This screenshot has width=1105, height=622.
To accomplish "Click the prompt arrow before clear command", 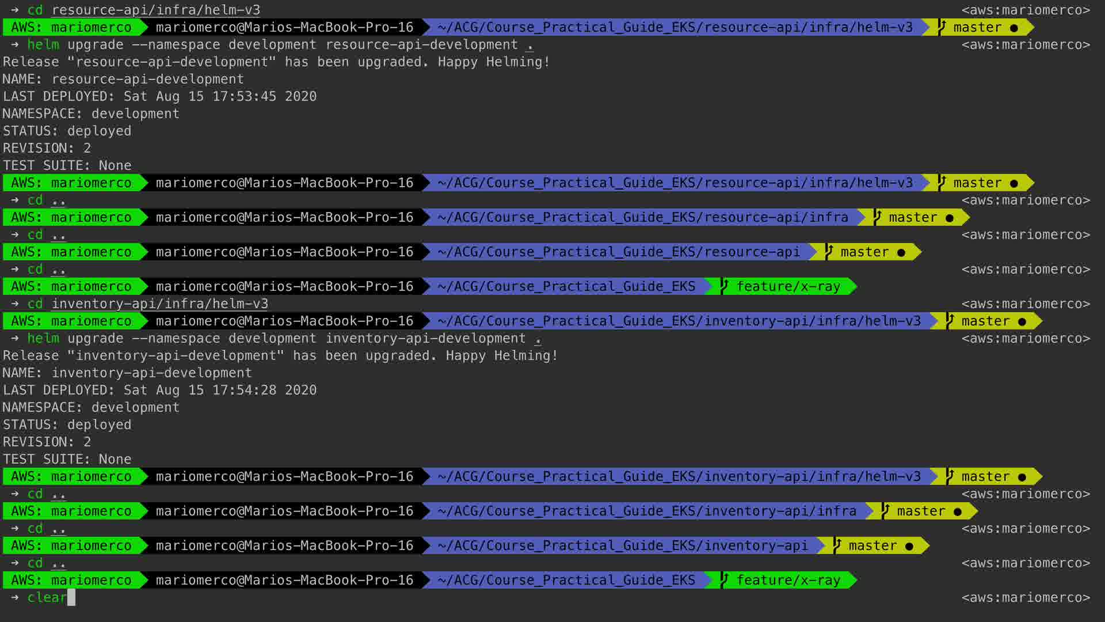I will 15,597.
